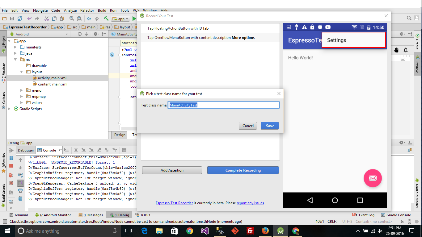Click the Evaluate Expression icon
Image resolution: width=422 pixels, height=237 pixels.
124,150
